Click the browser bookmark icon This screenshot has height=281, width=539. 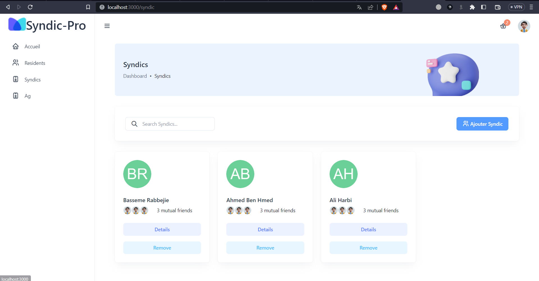[x=88, y=7]
